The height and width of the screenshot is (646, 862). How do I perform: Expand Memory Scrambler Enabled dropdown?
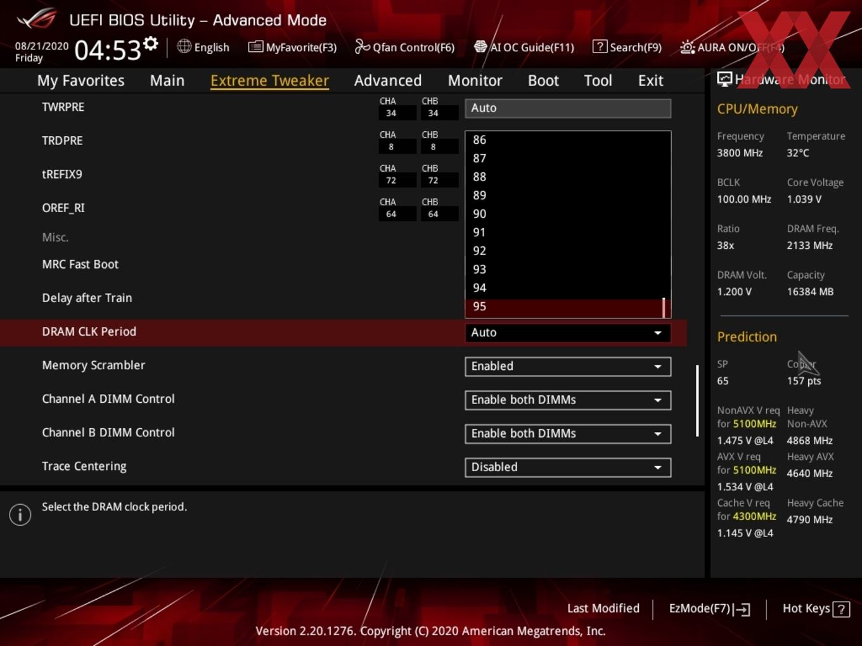coord(568,366)
